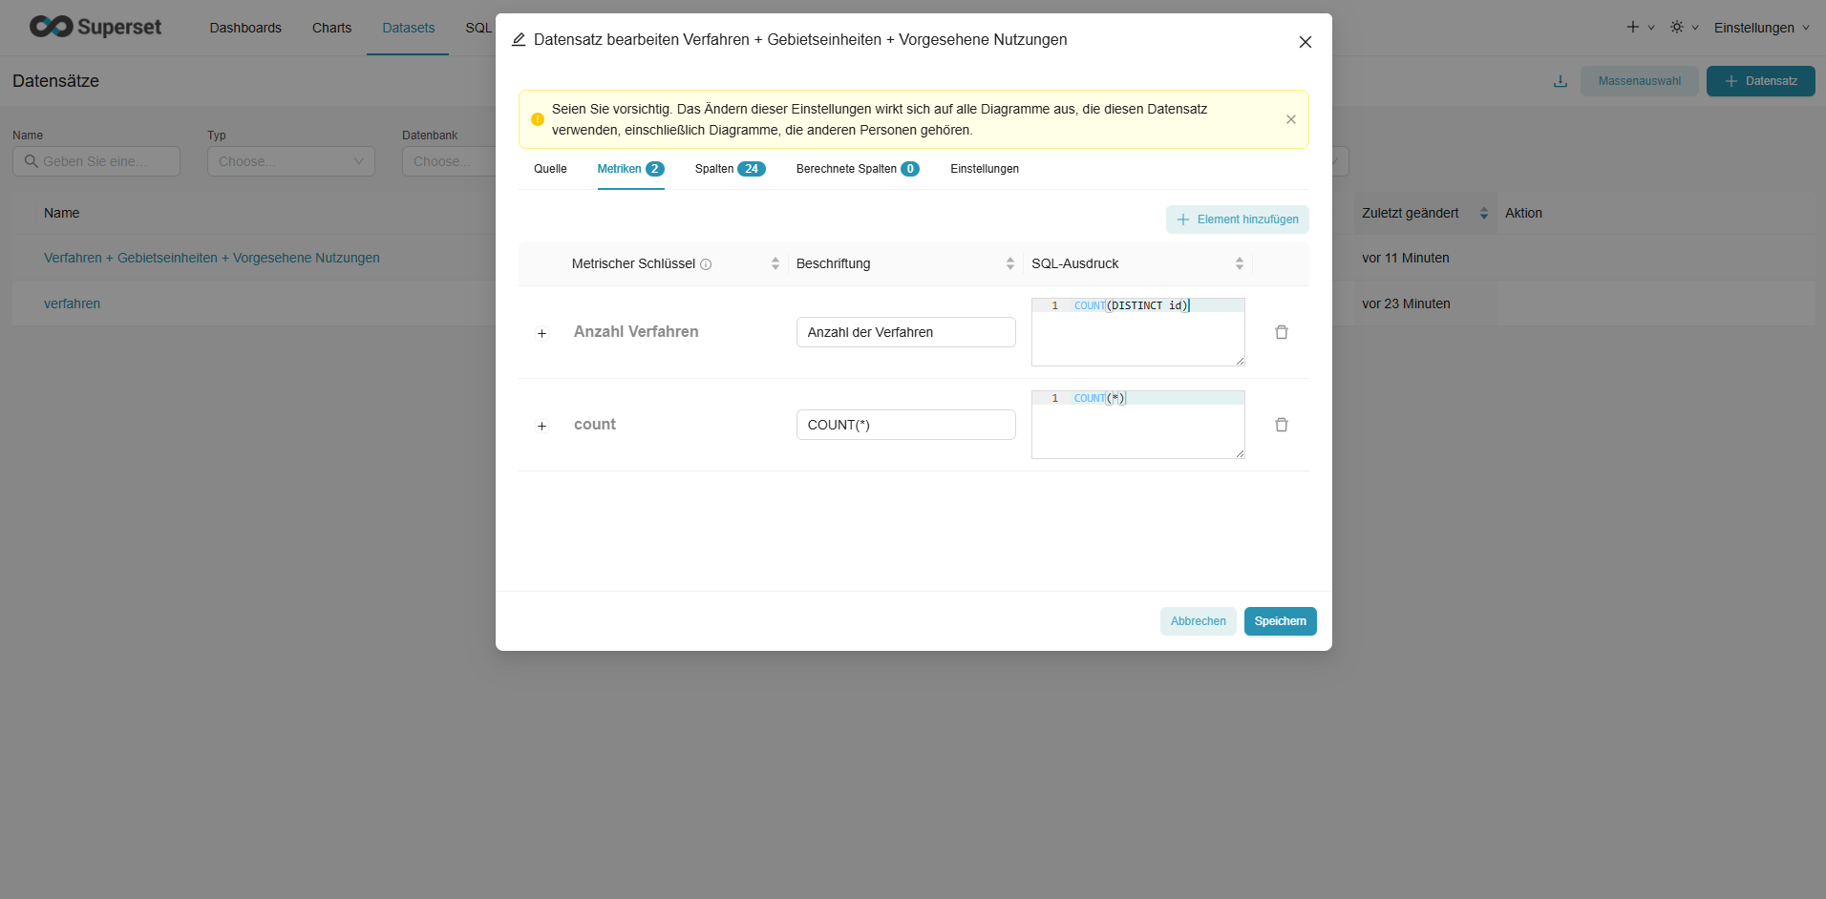Image resolution: width=1826 pixels, height=899 pixels.
Task: Open the Typ filter dropdown
Action: [x=290, y=161]
